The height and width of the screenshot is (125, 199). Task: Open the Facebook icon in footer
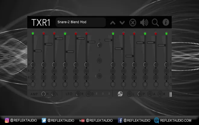[120, 120]
